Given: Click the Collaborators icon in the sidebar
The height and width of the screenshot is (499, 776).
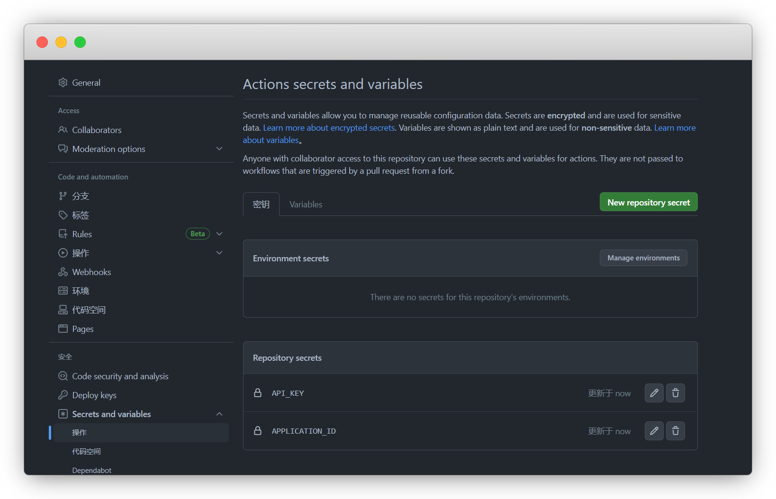Looking at the screenshot, I should (x=63, y=130).
